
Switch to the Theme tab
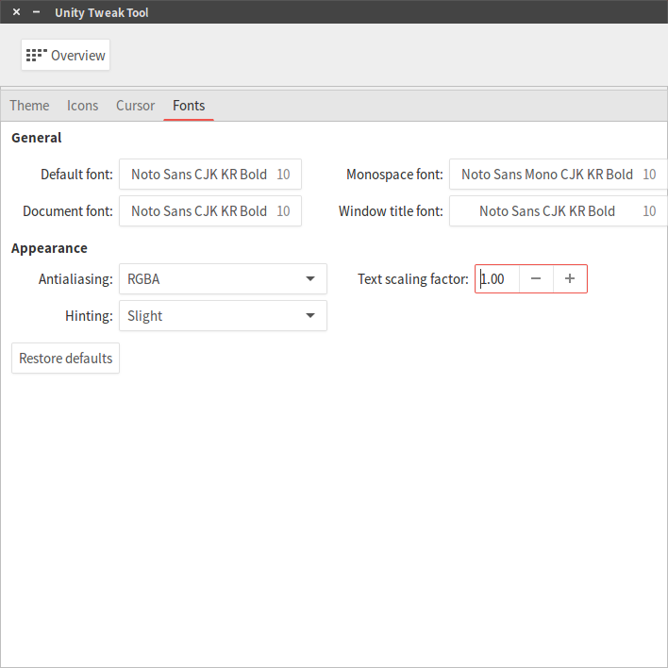[x=29, y=106]
